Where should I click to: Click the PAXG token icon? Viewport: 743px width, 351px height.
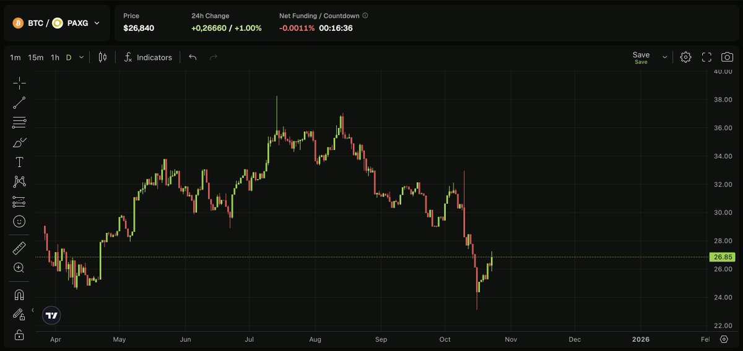58,23
